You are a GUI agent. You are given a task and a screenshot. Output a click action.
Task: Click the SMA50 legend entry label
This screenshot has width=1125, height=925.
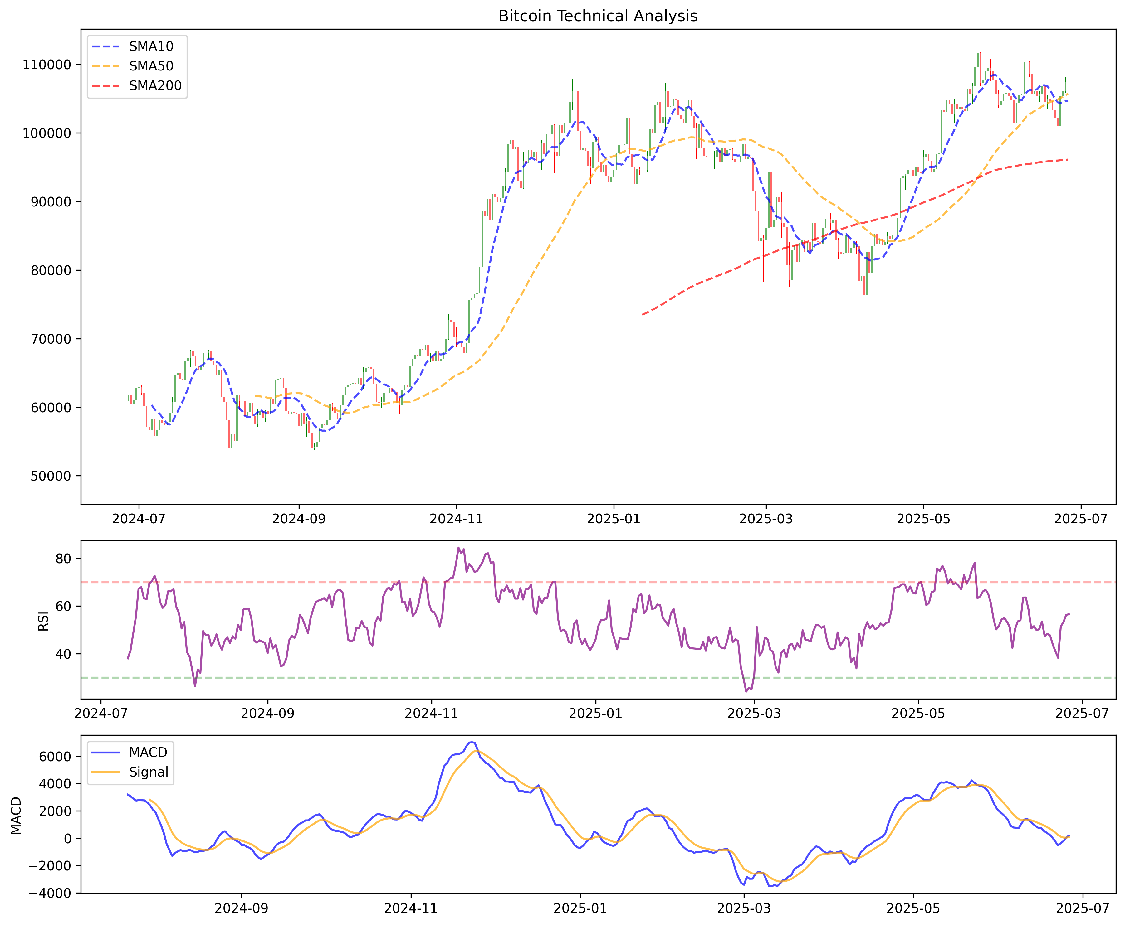151,66
